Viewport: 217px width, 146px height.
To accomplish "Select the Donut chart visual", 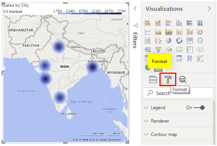I will pos(179,41).
